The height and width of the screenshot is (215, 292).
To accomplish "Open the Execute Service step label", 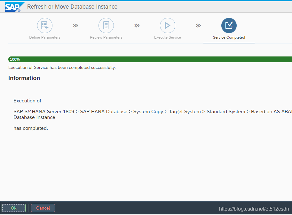I will tap(168, 37).
